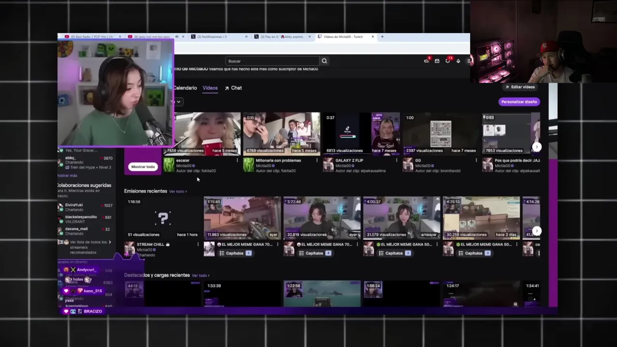The image size is (617, 347).
Task: Select the Videos tab
Action: [210, 88]
